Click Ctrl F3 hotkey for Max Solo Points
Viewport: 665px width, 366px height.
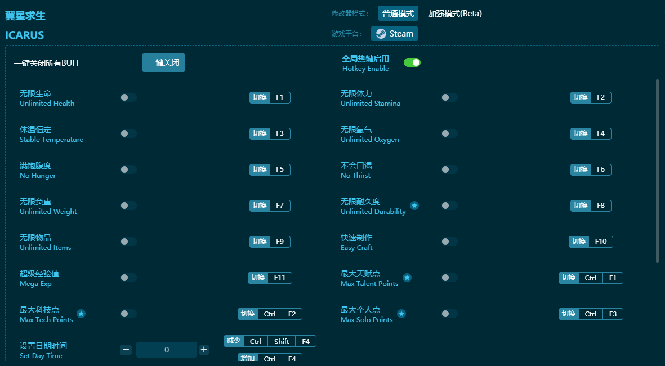point(591,314)
